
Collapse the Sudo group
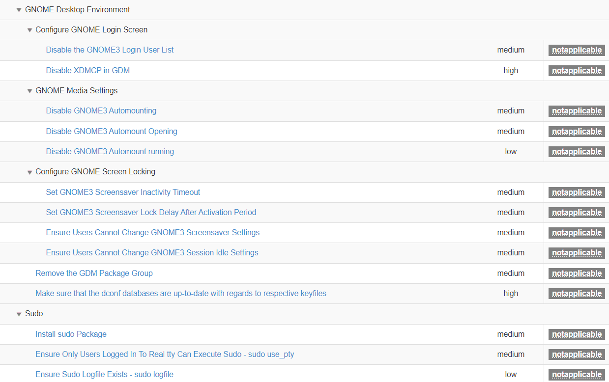tap(19, 314)
